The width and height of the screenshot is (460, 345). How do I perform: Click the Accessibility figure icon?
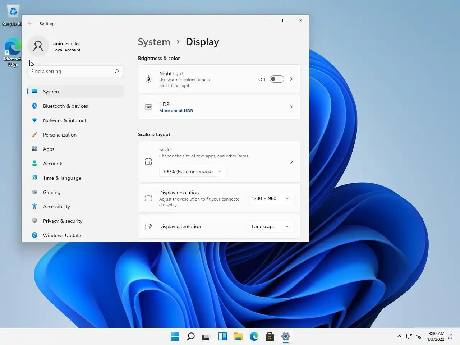pyautogui.click(x=34, y=206)
